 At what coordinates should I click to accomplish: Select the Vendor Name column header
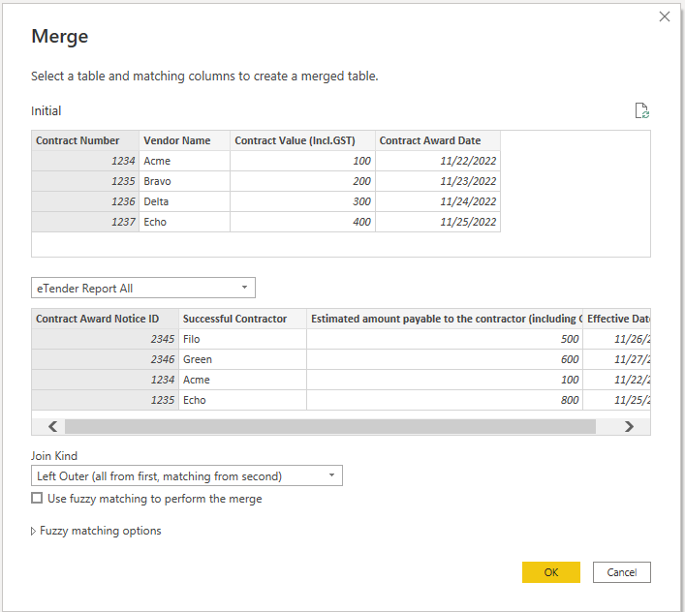click(x=184, y=140)
